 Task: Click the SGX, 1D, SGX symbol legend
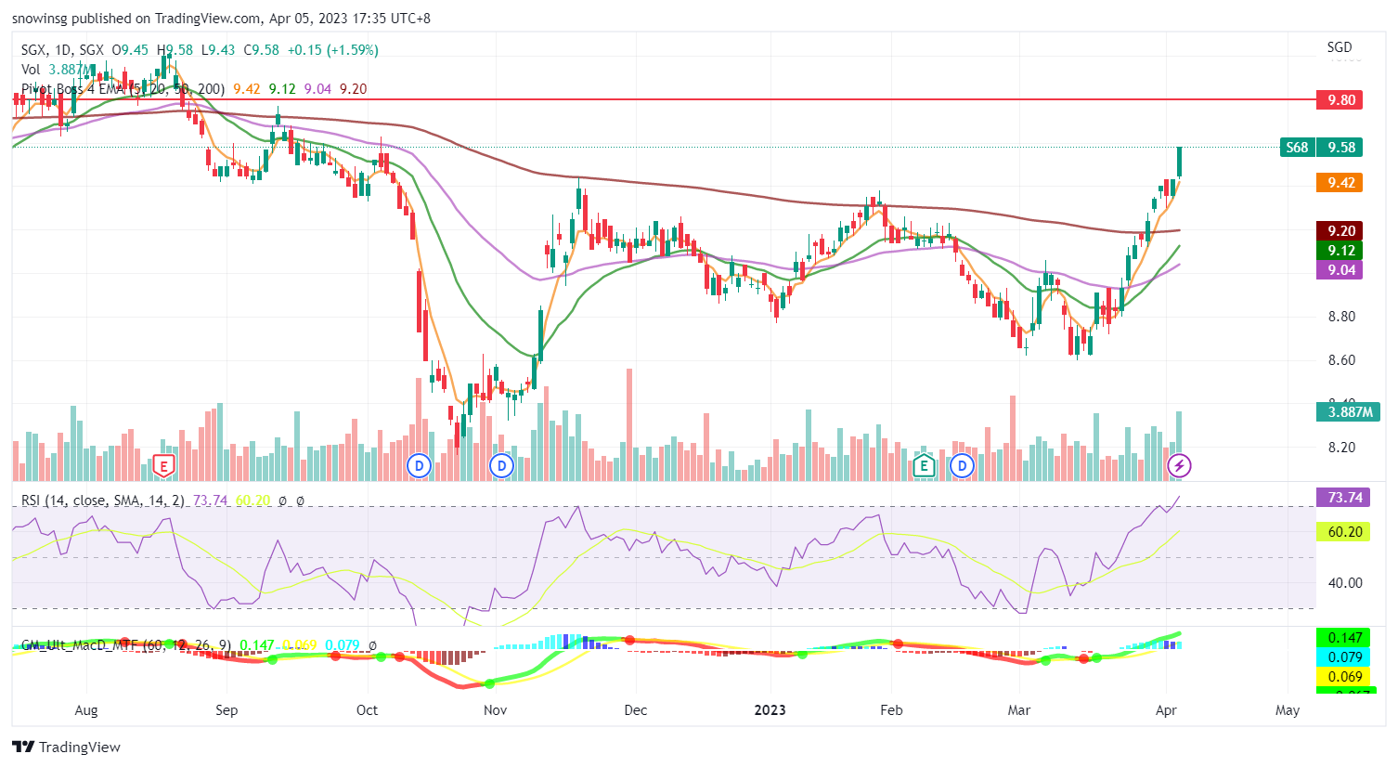coord(62,50)
